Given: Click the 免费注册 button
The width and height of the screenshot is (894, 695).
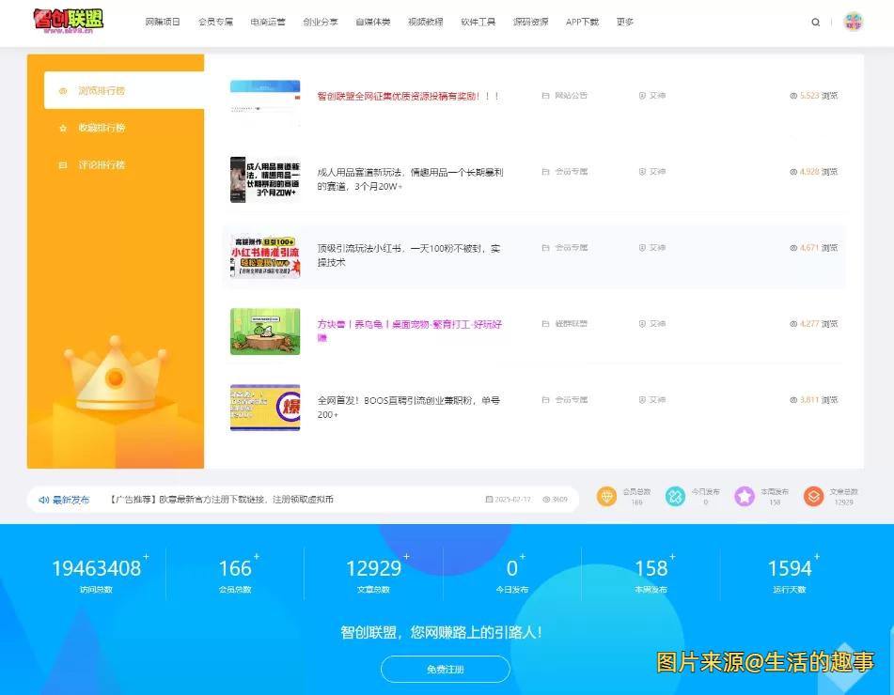Looking at the screenshot, I should (445, 670).
